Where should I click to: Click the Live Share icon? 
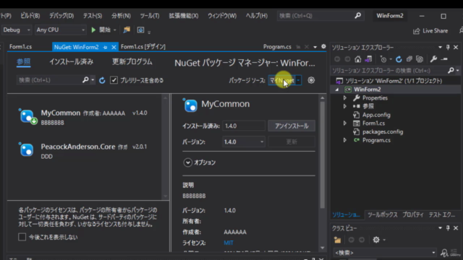(x=417, y=31)
